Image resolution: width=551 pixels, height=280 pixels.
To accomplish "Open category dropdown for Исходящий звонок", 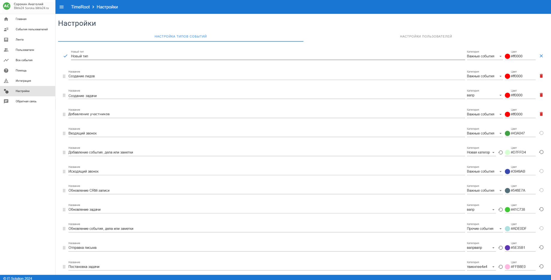I will [x=484, y=171].
